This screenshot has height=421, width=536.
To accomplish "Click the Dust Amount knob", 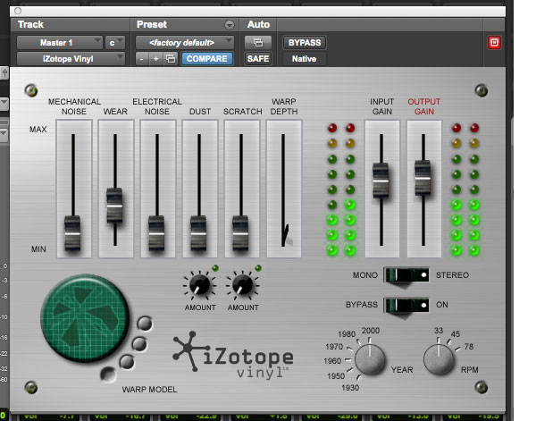I will 200,284.
